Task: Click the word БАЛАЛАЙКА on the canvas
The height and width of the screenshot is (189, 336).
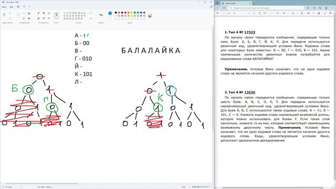Action: coord(151,50)
